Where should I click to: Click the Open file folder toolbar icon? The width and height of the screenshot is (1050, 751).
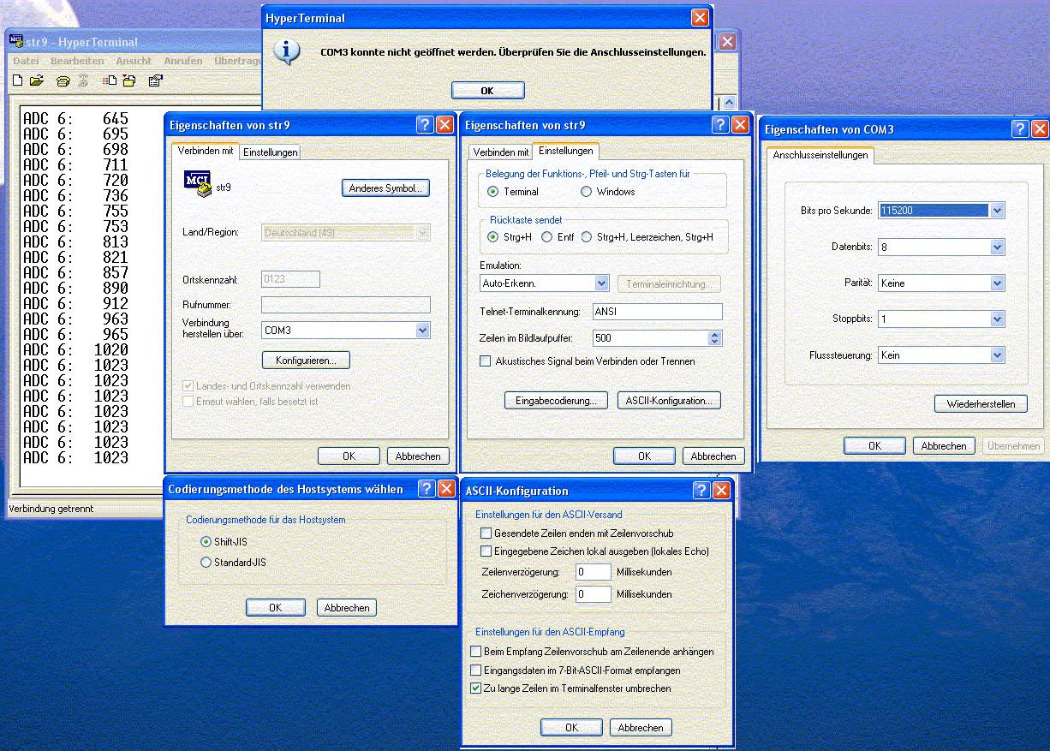pyautogui.click(x=36, y=80)
